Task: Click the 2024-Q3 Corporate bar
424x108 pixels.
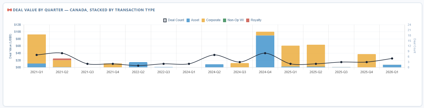Action: point(240,65)
